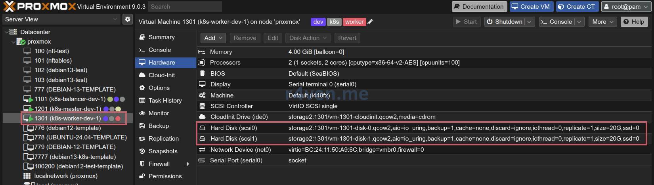Click the gear icon beside Server View
This screenshot has width=654, height=185.
point(127,19)
